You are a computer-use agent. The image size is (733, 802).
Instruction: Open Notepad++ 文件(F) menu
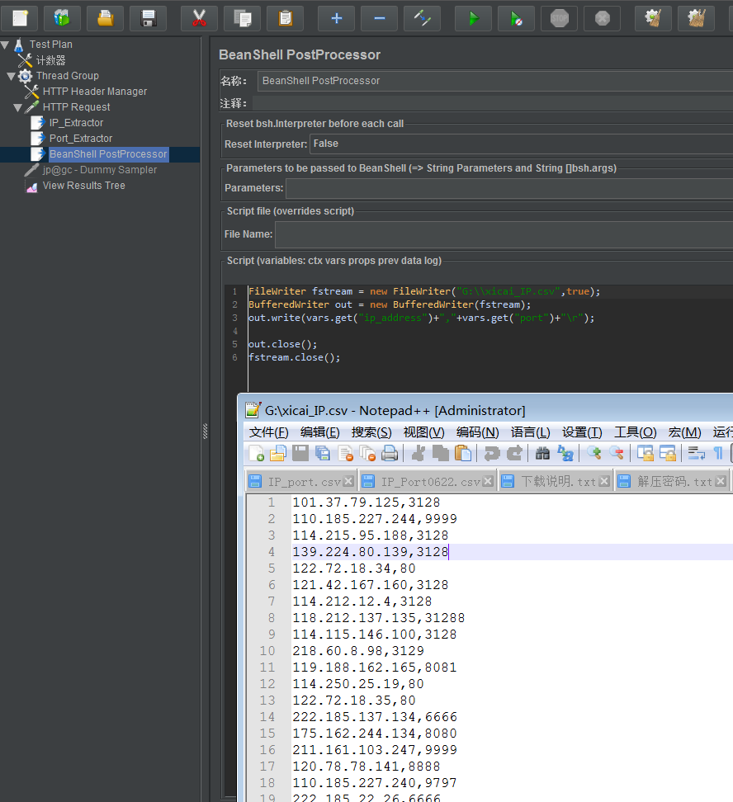[x=269, y=432]
